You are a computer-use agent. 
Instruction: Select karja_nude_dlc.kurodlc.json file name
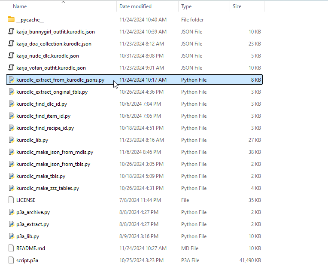(x=48, y=56)
